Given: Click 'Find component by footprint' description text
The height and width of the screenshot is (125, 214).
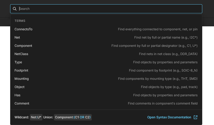Looking at the screenshot, I should (163, 70).
